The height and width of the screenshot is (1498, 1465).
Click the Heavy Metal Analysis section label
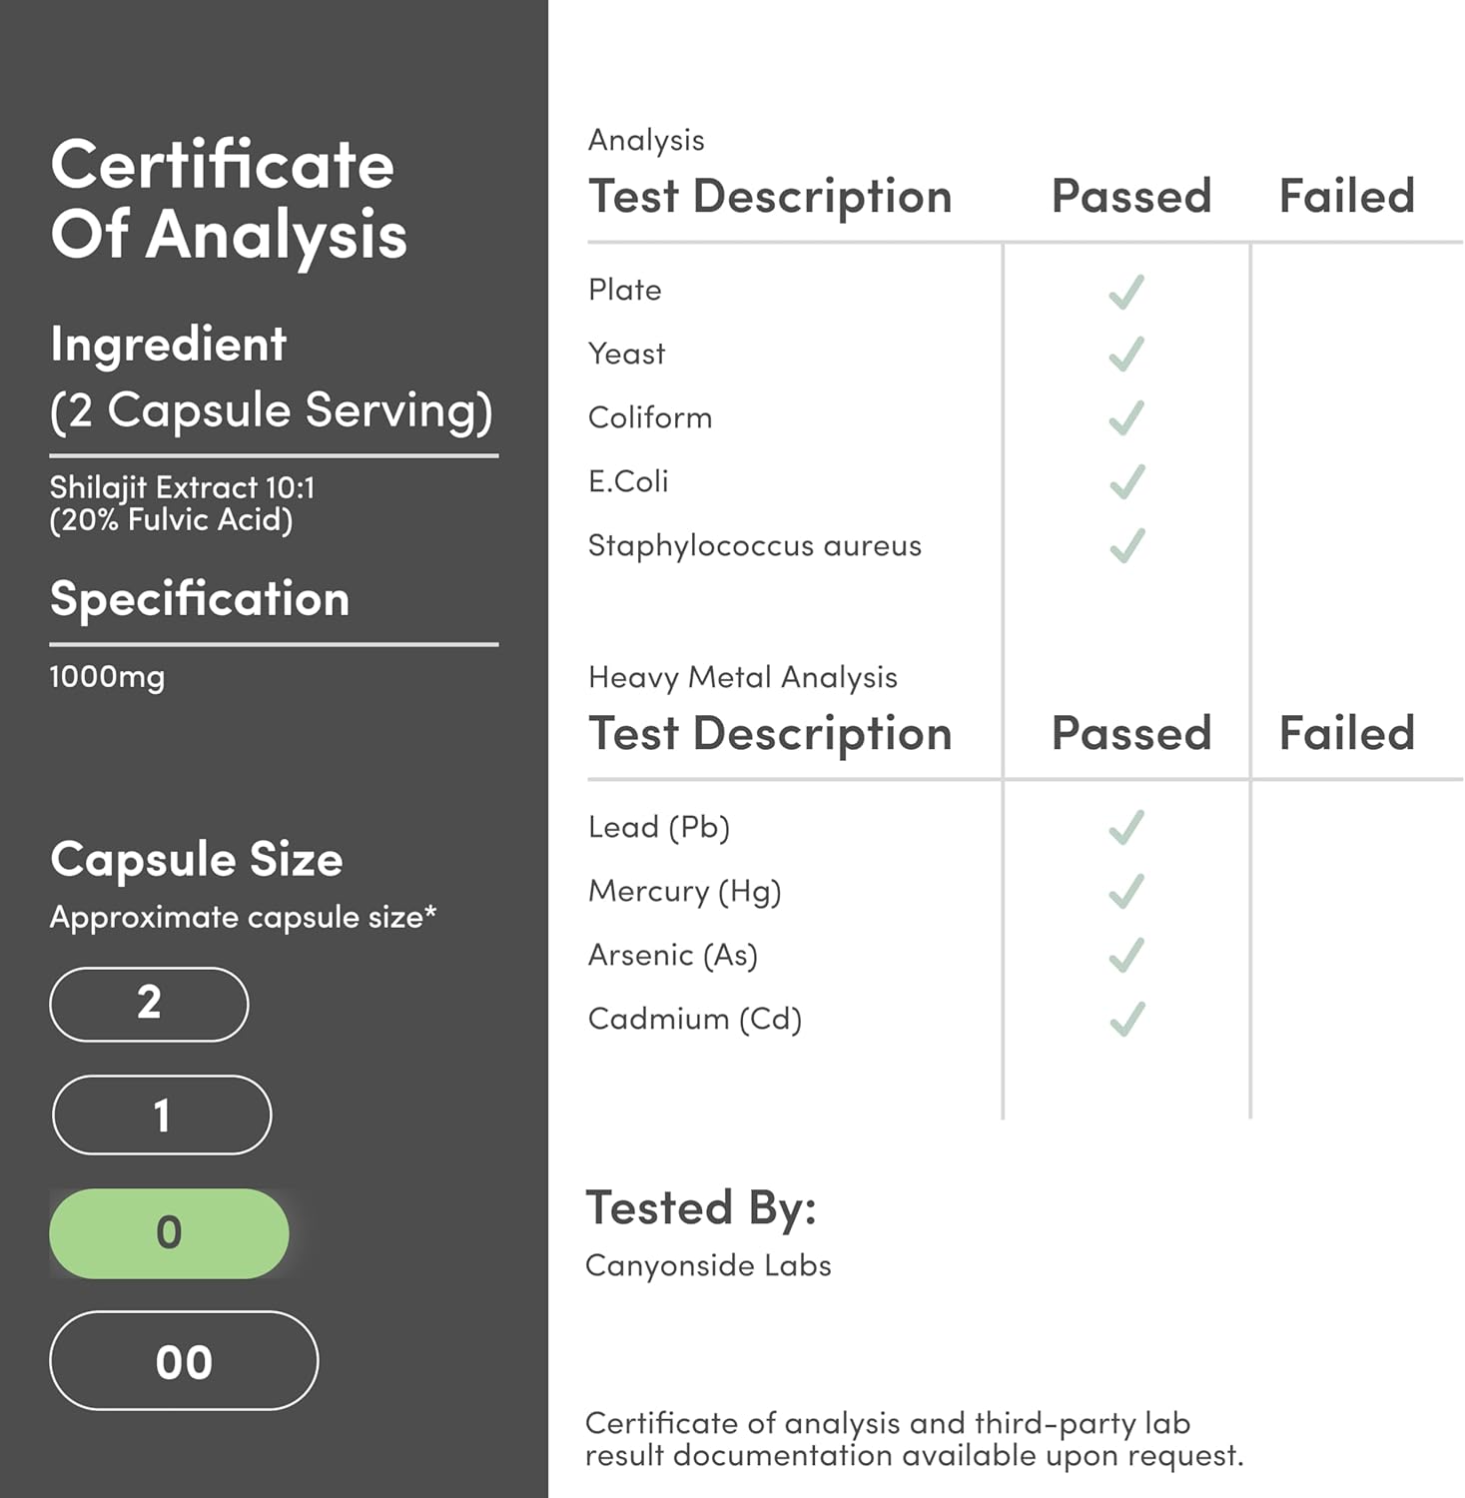click(x=742, y=677)
